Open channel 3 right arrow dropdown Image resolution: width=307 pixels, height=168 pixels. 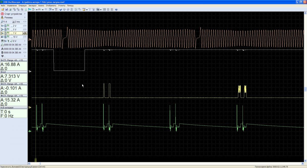[x=25, y=33]
